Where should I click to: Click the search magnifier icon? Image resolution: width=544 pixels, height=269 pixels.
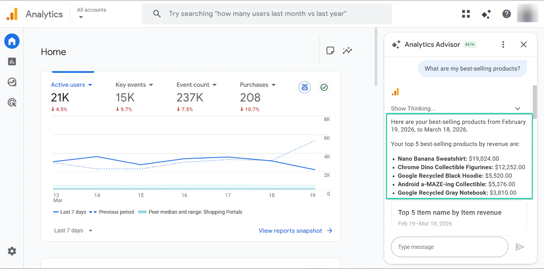157,14
